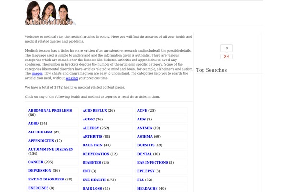Screen dimensions: 288x192
Task: Browse Hair Loss articles
Action: (92, 189)
